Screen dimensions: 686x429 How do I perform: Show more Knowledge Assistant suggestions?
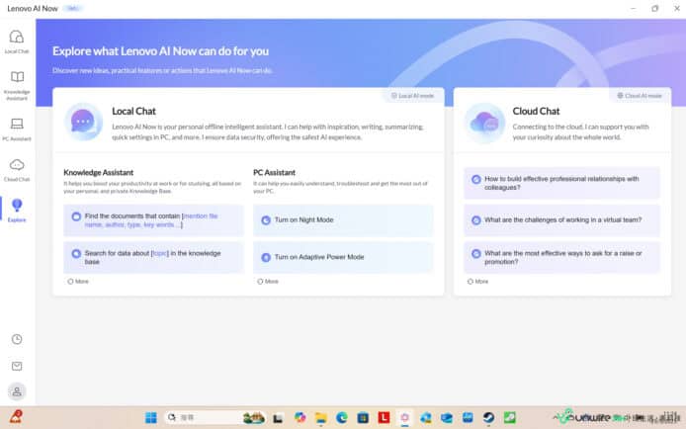(x=78, y=281)
